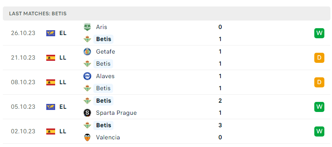The width and height of the screenshot is (332, 147).
Task: Open the Getafe team link
Action: 105,52
